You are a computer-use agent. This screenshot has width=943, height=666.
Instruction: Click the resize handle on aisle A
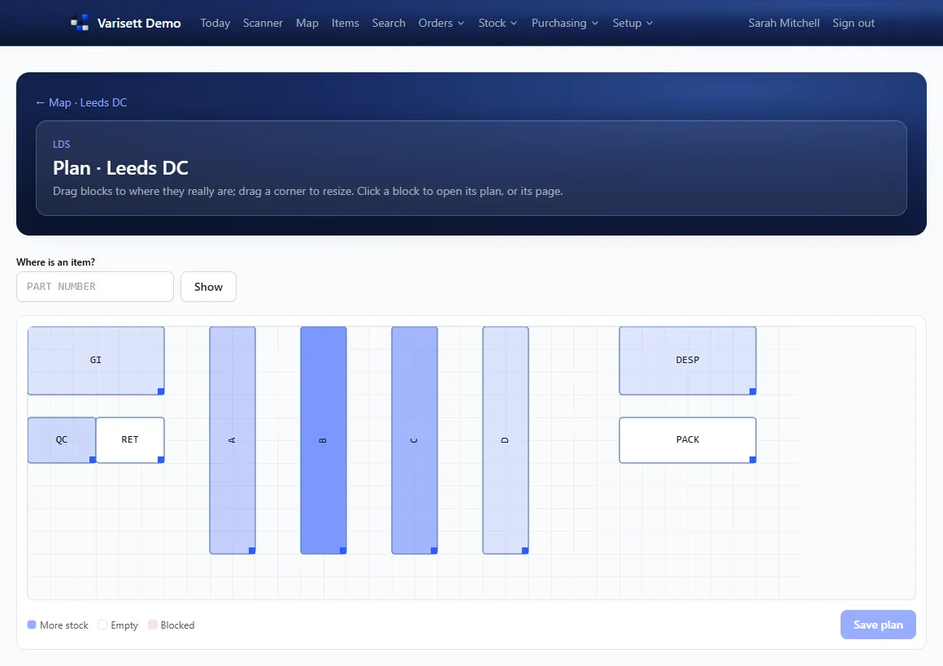pyautogui.click(x=252, y=551)
